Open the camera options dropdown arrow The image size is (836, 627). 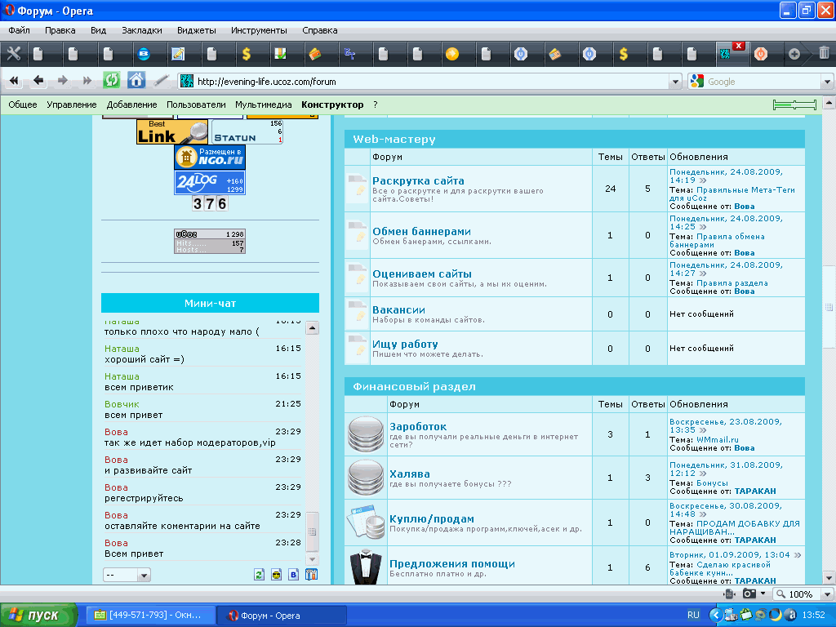click(x=763, y=594)
